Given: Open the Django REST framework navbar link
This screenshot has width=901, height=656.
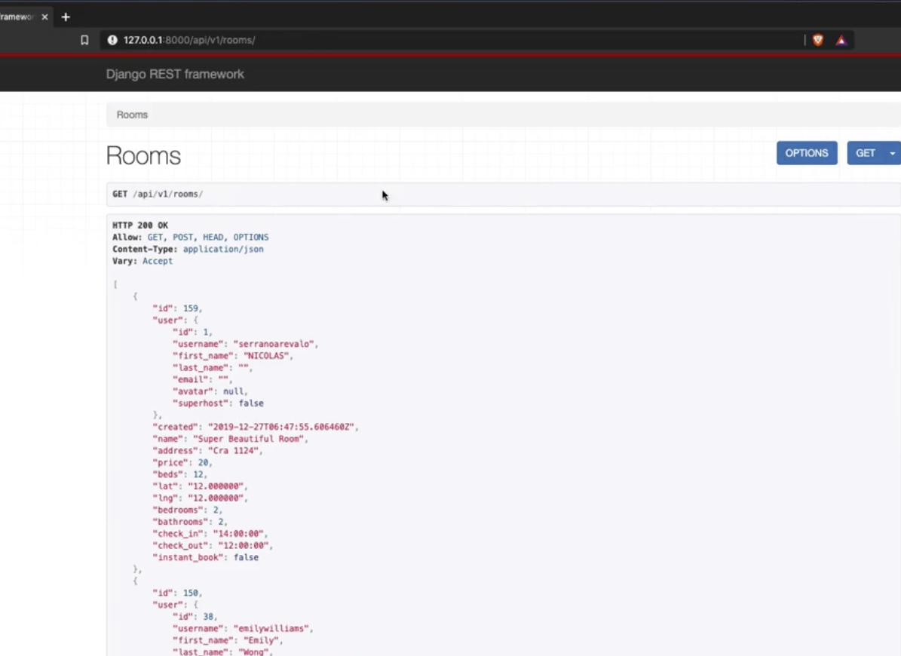Looking at the screenshot, I should (176, 74).
